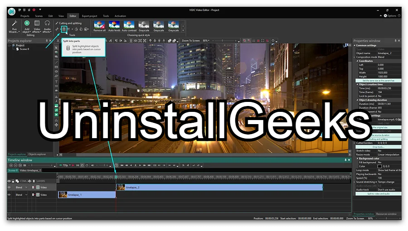Click the timeline volume speaker icon
This screenshot has width=408, height=231.
pos(92,165)
